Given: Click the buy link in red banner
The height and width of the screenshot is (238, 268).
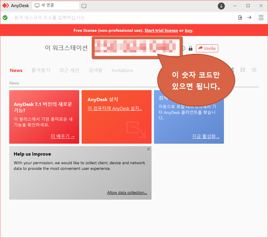Looking at the screenshot, I should pos(188,30).
